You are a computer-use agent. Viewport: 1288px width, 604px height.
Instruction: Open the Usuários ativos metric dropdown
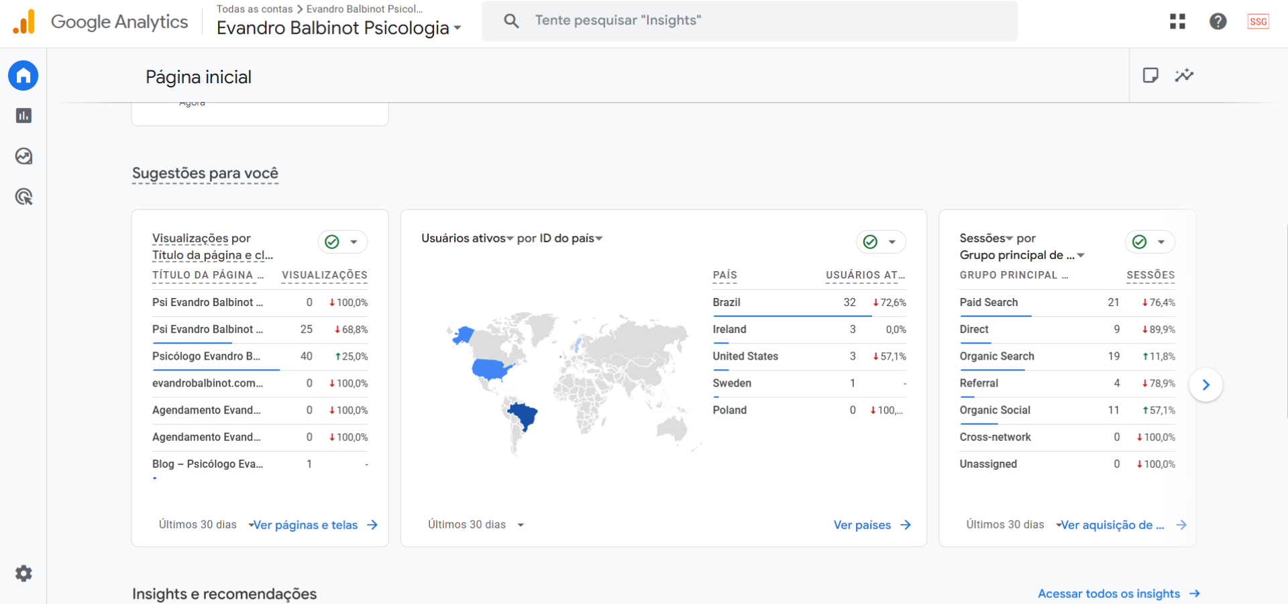468,238
